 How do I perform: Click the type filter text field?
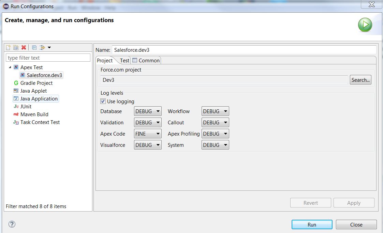pyautogui.click(x=48, y=58)
